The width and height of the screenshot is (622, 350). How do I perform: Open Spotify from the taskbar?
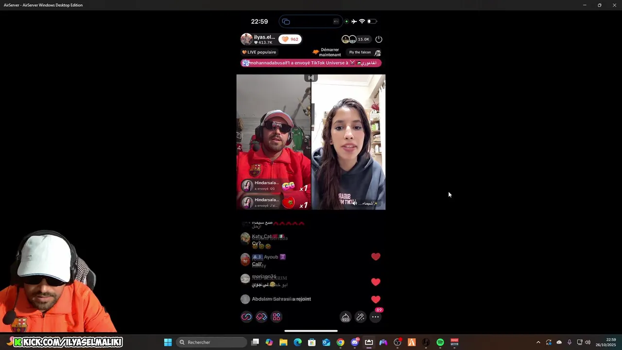click(x=440, y=342)
